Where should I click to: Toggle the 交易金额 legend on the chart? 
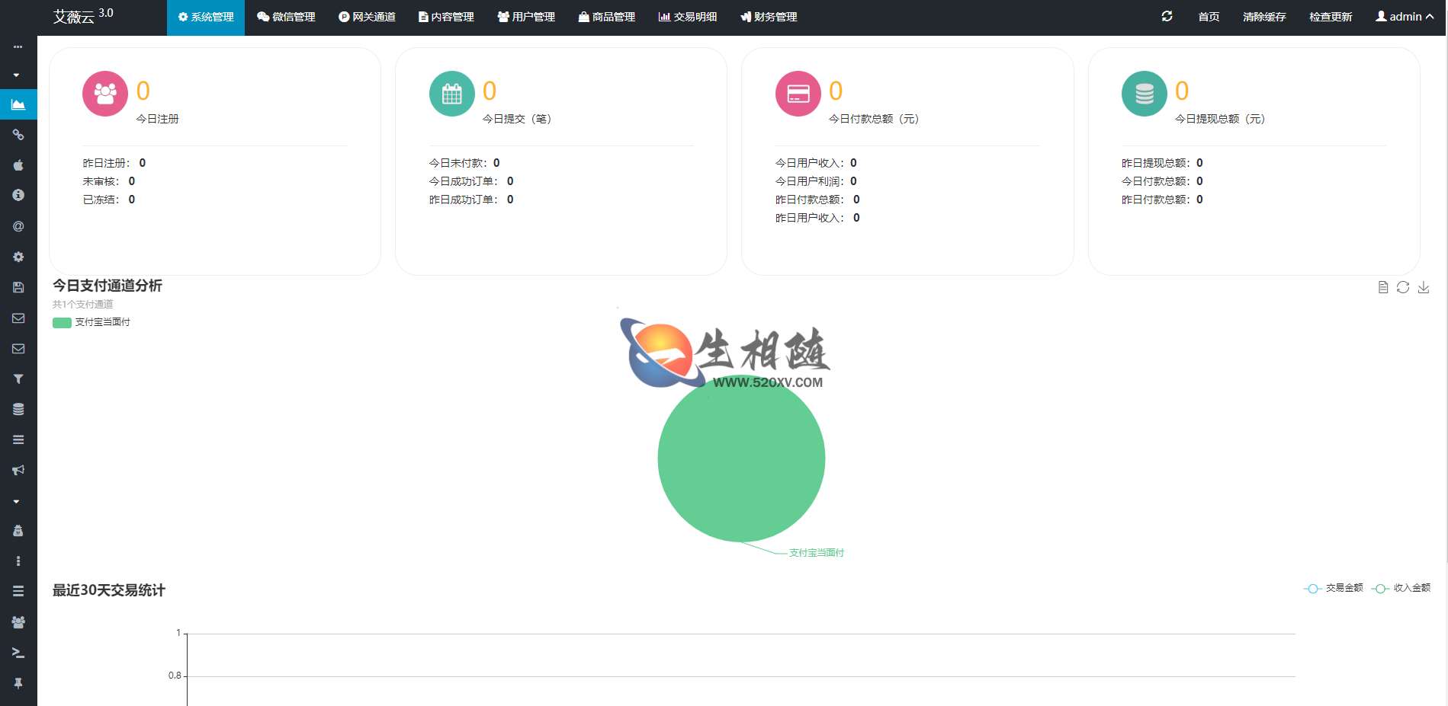tap(1333, 588)
